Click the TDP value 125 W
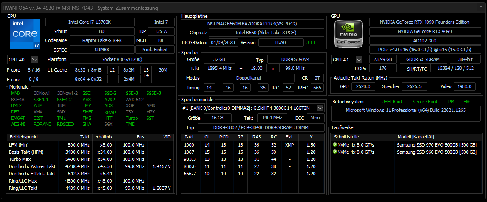 (x=161, y=31)
